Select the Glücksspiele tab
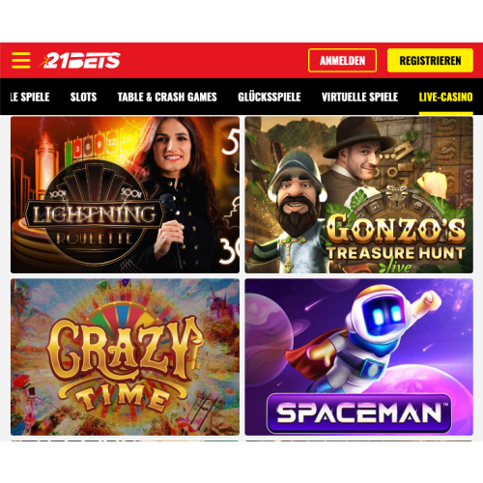The width and height of the screenshot is (483, 483). coord(270,97)
